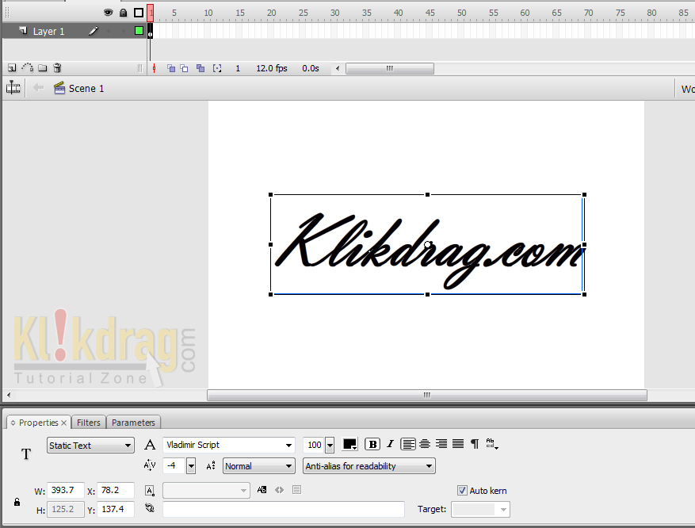Open Normal character position dropdown
The width and height of the screenshot is (695, 528).
click(x=259, y=466)
